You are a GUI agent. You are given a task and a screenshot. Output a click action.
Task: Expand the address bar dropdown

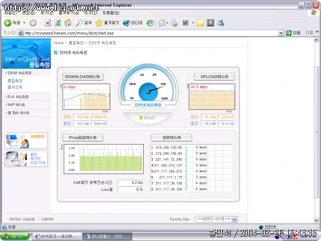[281, 33]
